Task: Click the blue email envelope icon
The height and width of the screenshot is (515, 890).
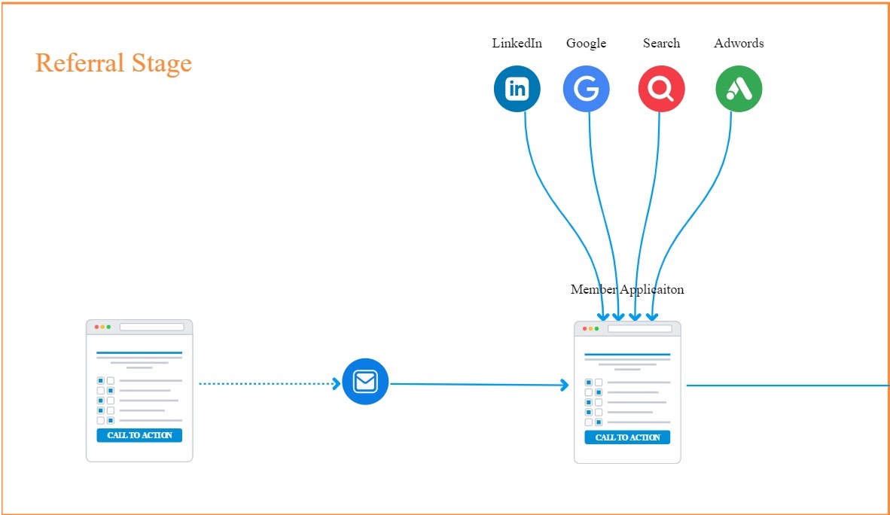Action: [x=365, y=382]
